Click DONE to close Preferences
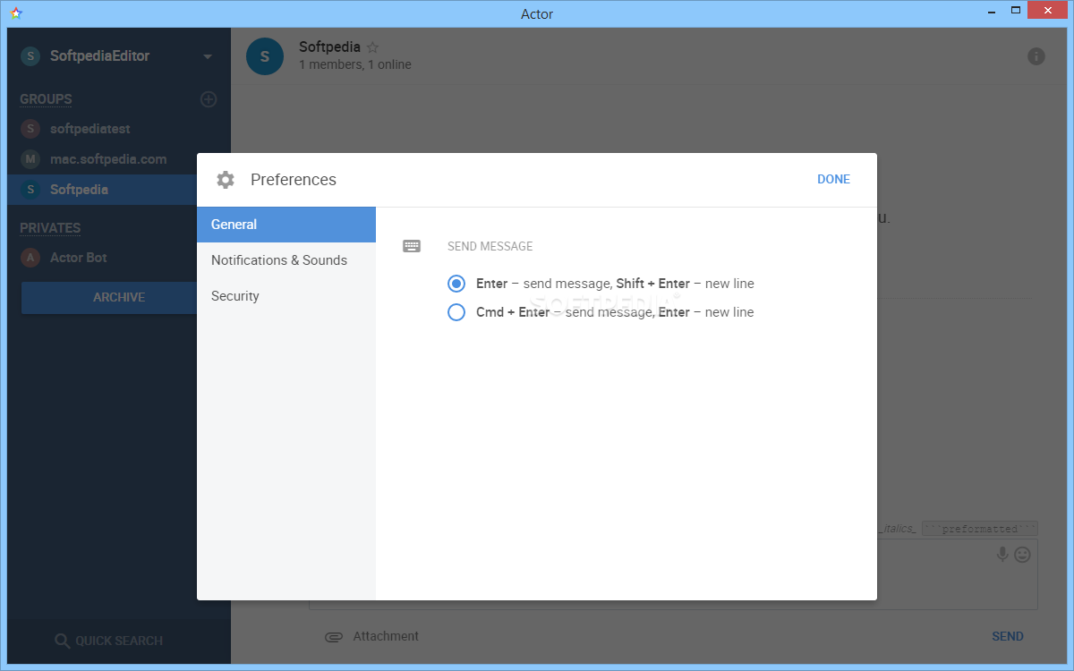 (x=833, y=179)
